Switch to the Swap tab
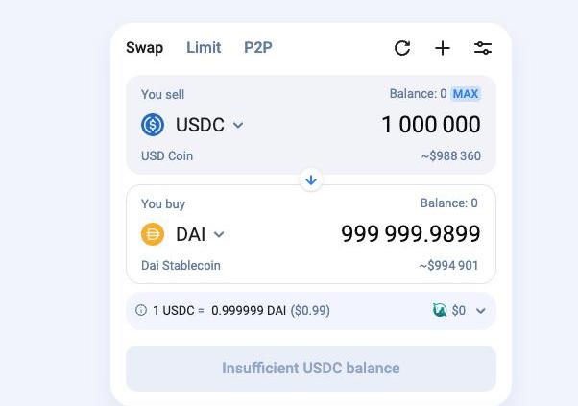Image resolution: width=578 pixels, height=406 pixels. 144,48
